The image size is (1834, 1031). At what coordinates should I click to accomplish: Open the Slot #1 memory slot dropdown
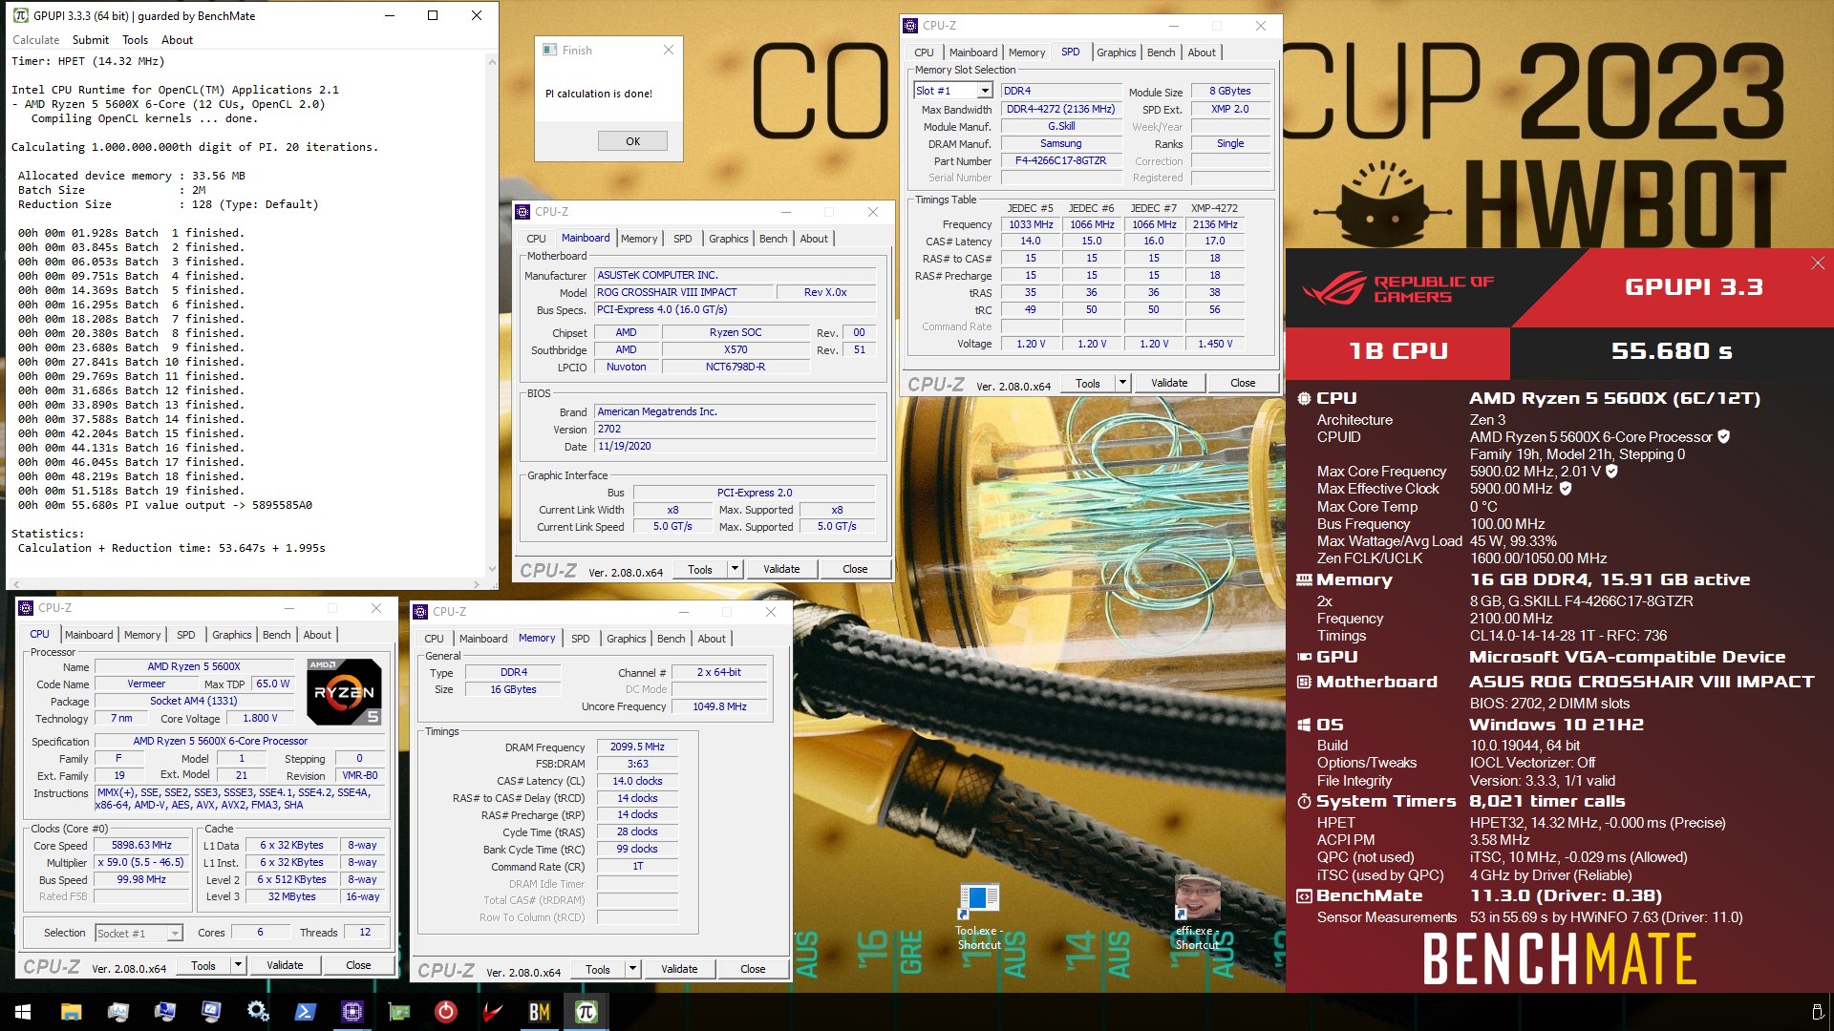pyautogui.click(x=984, y=91)
